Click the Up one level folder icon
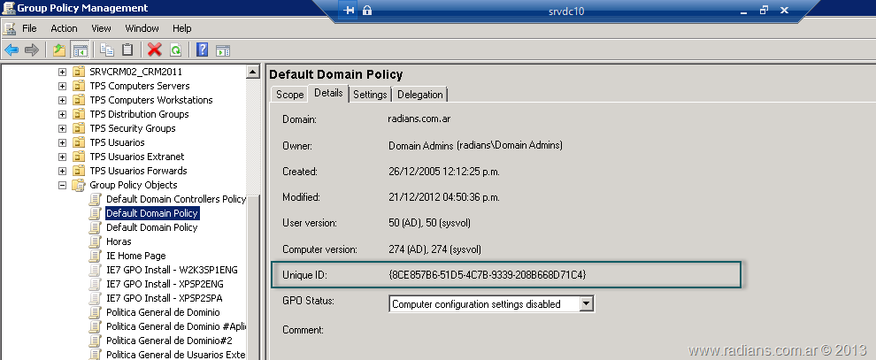 [59, 50]
